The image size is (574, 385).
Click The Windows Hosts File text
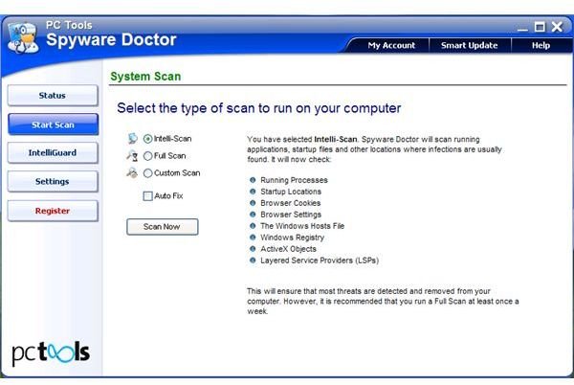pos(302,226)
